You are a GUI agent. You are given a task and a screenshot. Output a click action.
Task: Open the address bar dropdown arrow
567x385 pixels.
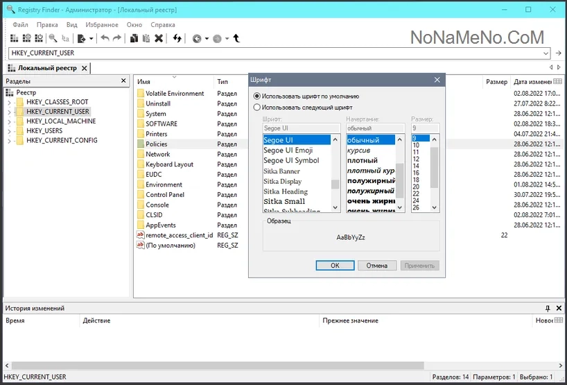point(546,53)
